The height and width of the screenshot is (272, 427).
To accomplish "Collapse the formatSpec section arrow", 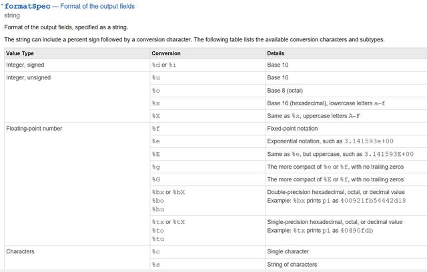I will click(x=2, y=5).
